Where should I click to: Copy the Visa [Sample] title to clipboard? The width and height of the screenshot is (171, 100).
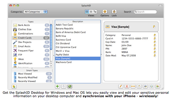pyautogui.click(x=154, y=27)
